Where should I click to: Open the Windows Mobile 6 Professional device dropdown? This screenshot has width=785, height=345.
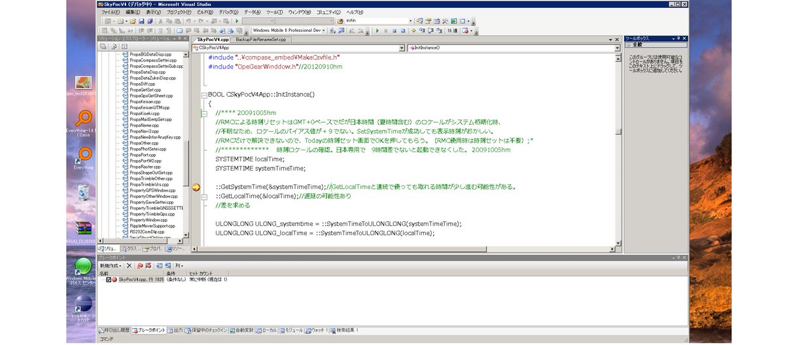click(x=323, y=30)
